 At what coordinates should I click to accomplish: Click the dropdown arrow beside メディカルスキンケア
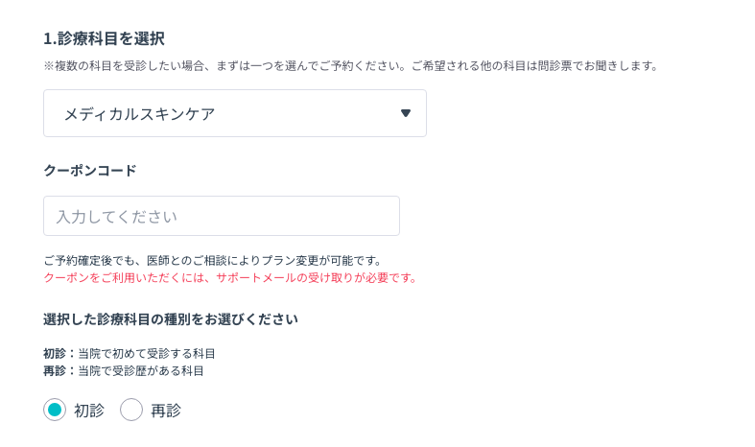(405, 113)
